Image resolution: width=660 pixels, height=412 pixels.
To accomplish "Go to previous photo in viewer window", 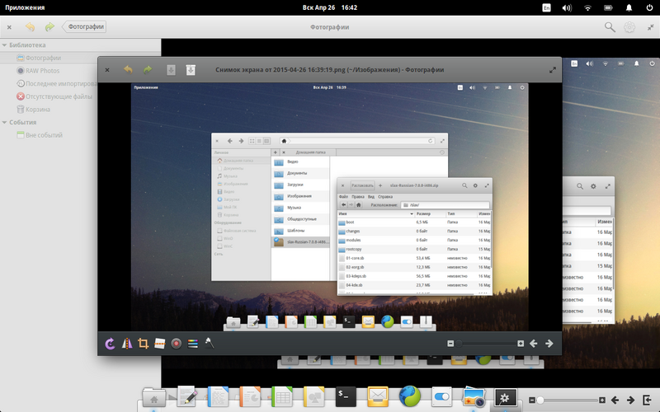I will [533, 344].
